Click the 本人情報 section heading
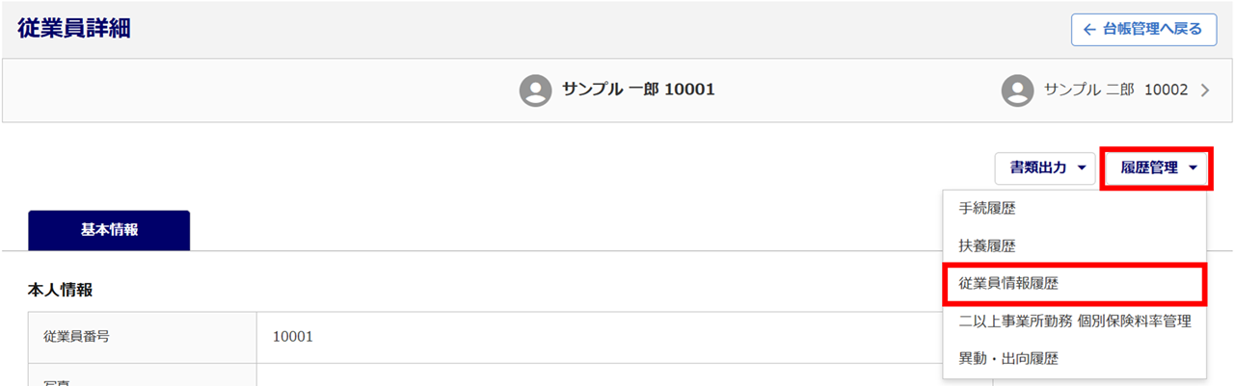 (x=60, y=289)
